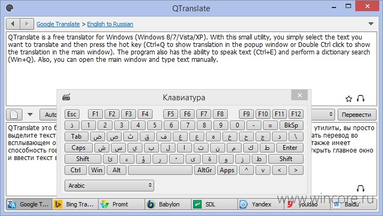Click the spacebar on virtual keyboard

[x=160, y=170]
